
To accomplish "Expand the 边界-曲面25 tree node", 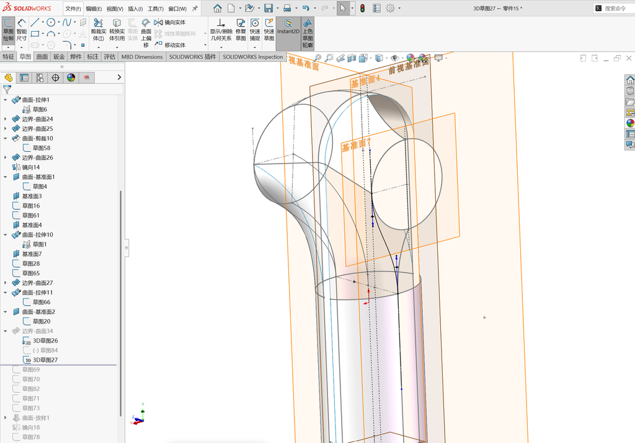I will pos(5,129).
